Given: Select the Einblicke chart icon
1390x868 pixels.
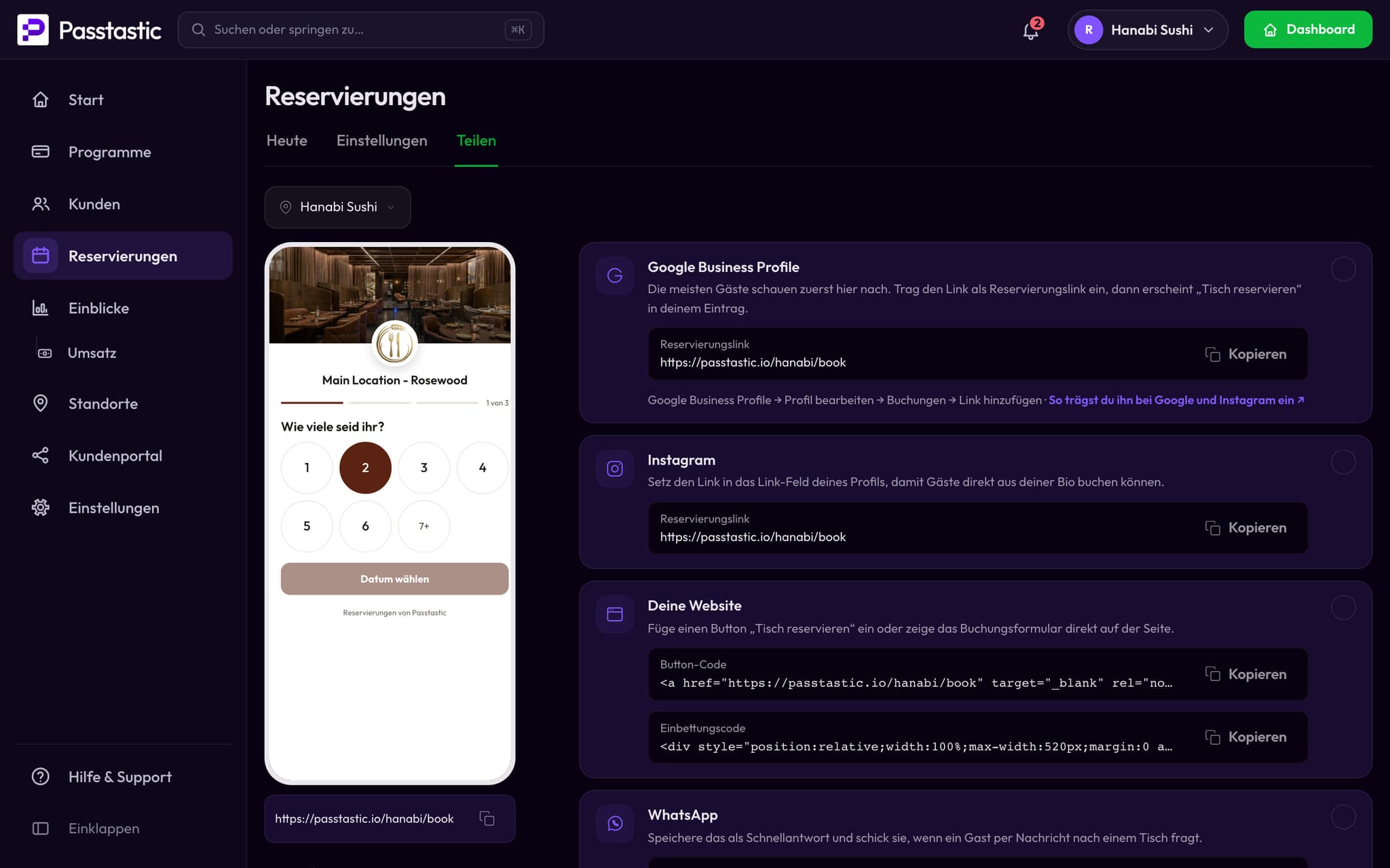Looking at the screenshot, I should 41,308.
